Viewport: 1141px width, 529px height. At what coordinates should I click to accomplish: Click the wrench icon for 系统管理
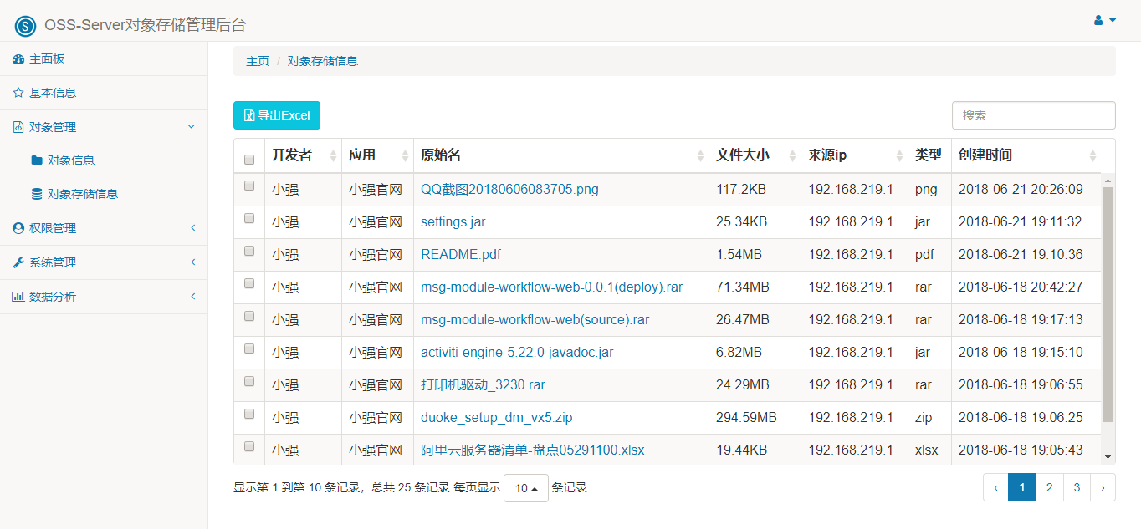coord(18,262)
